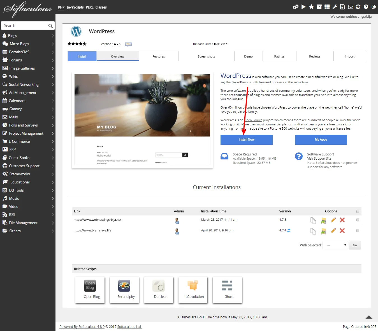The width and height of the screenshot is (378, 331).
Task: Open the installations box icon in header
Action: point(319,7)
